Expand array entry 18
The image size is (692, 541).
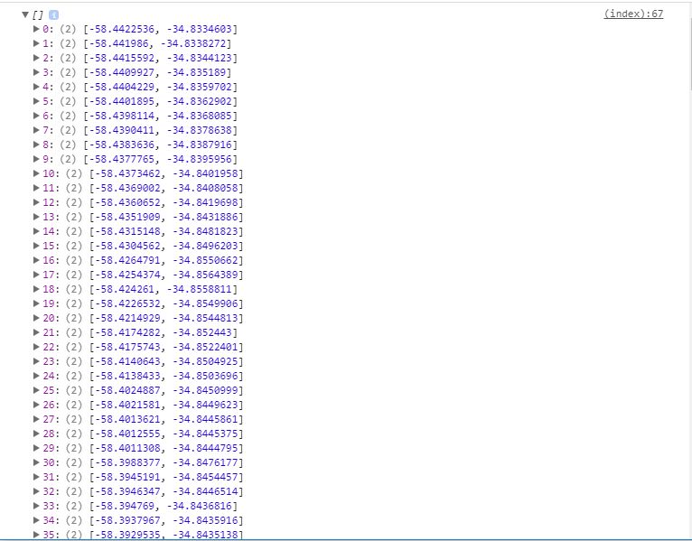36,289
